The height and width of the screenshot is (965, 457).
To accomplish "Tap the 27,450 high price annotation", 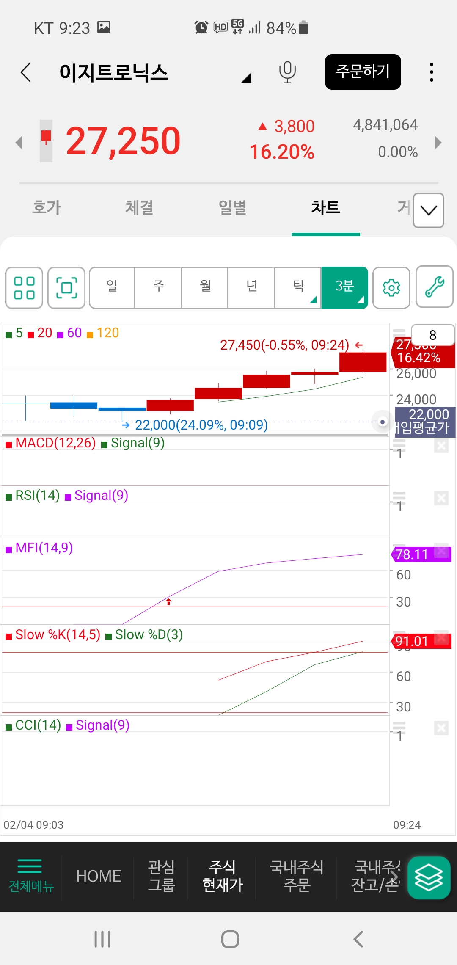I will point(284,345).
